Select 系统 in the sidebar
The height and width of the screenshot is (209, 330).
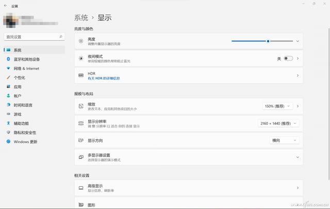click(35, 50)
